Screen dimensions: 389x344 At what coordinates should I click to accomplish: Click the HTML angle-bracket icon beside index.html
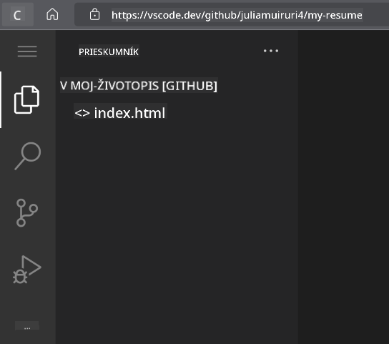pos(82,113)
